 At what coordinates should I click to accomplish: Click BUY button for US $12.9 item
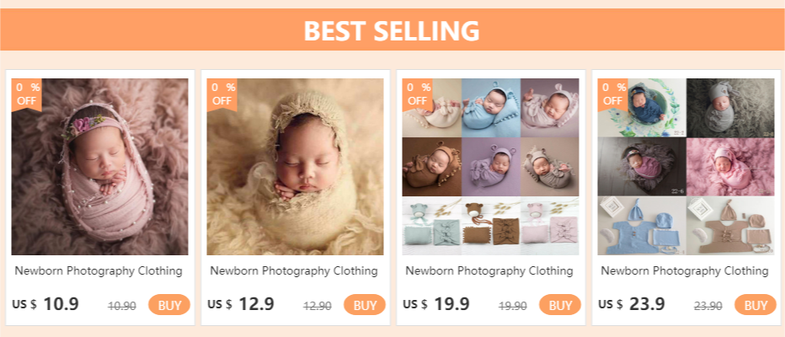365,305
